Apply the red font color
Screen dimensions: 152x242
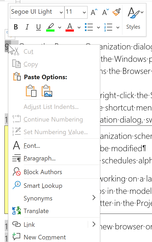(x=70, y=27)
